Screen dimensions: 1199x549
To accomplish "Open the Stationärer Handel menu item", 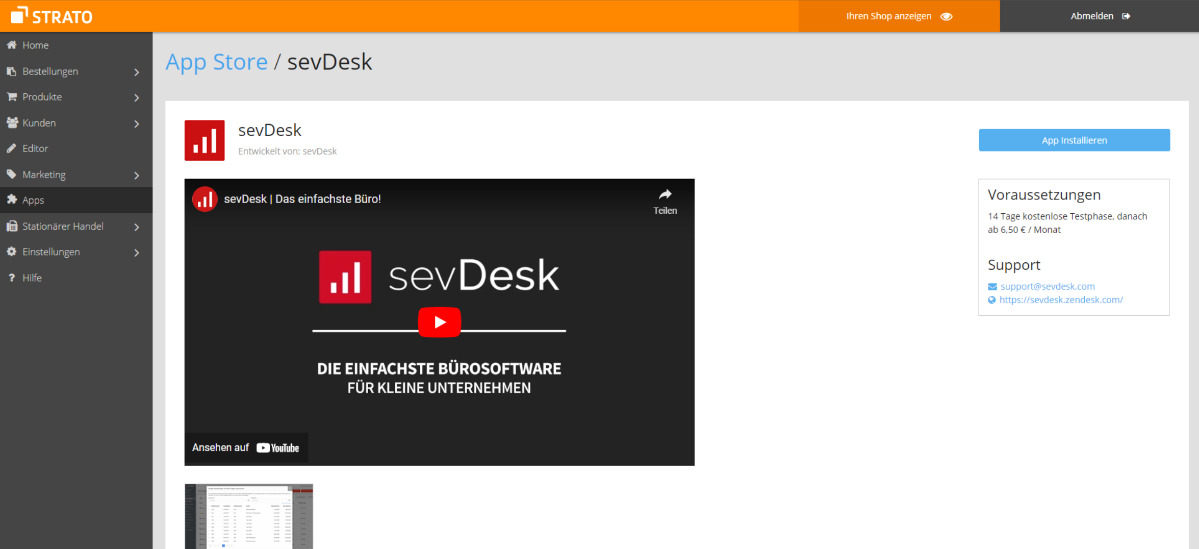I will tap(76, 226).
